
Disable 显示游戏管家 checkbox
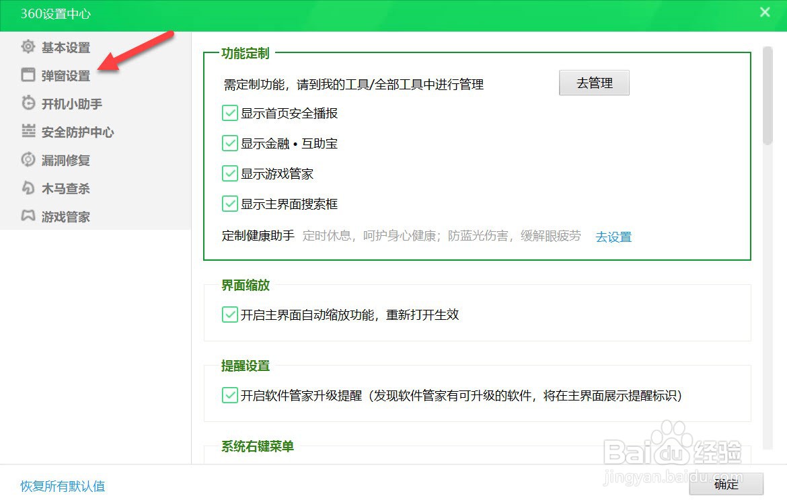tap(230, 173)
